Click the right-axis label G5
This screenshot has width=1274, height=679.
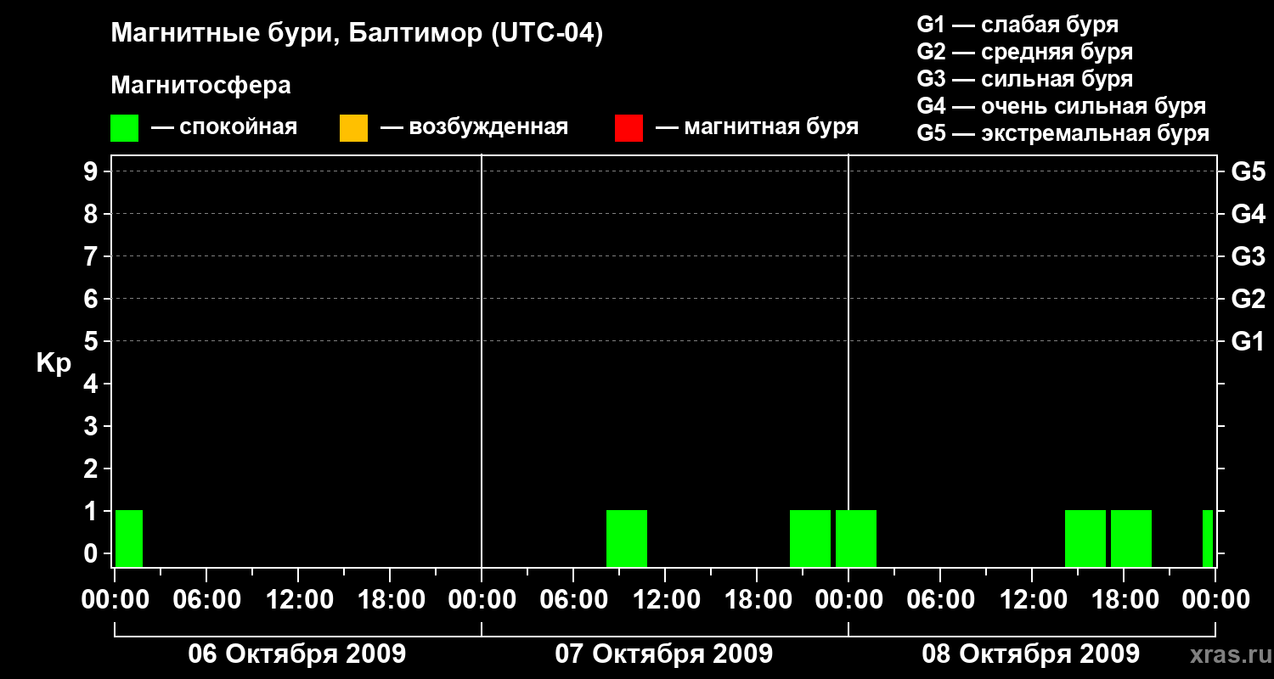pos(1248,171)
